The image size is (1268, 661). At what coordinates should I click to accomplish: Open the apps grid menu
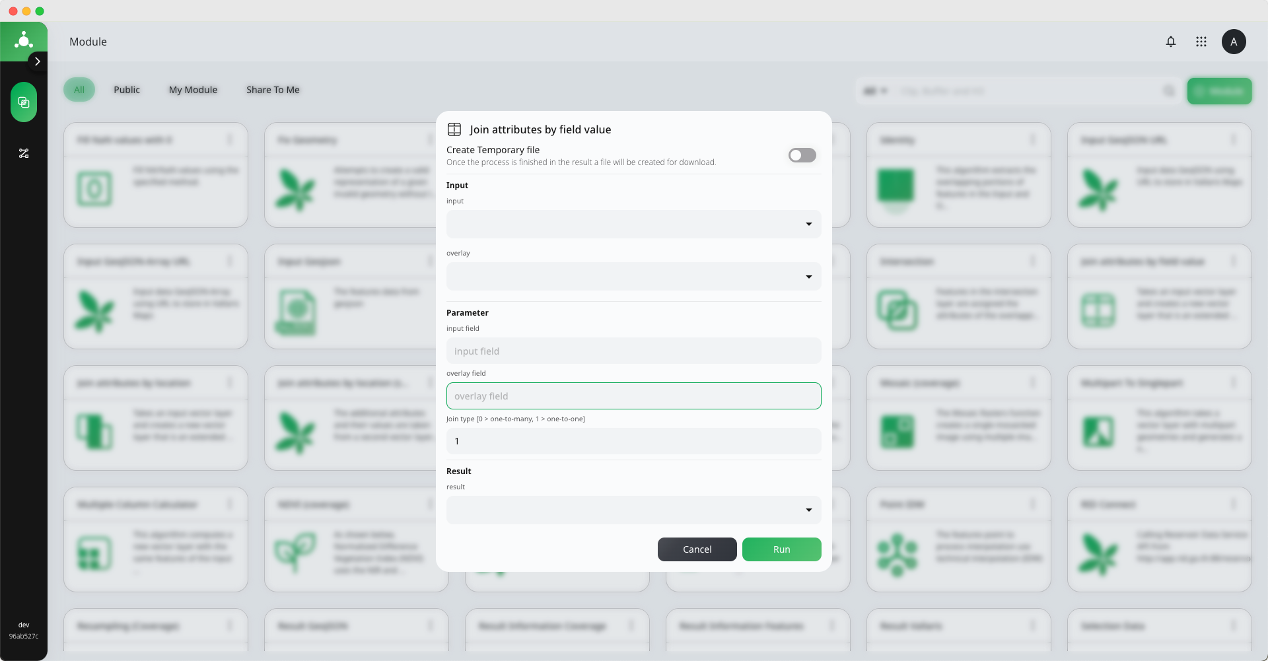(x=1201, y=42)
